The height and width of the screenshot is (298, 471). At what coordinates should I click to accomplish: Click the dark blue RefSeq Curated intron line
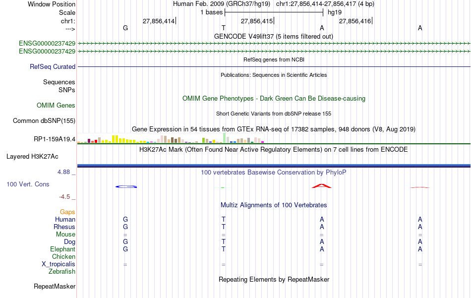coord(274,66)
